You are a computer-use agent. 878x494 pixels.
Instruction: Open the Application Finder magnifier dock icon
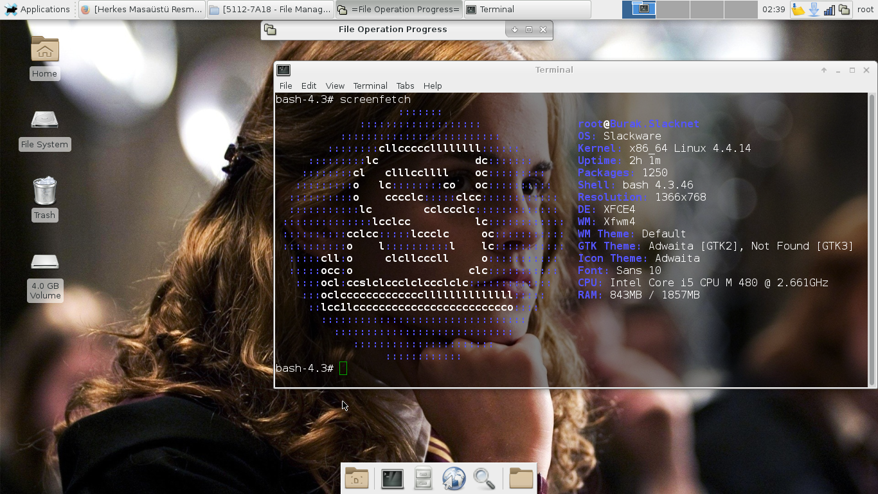pyautogui.click(x=484, y=479)
